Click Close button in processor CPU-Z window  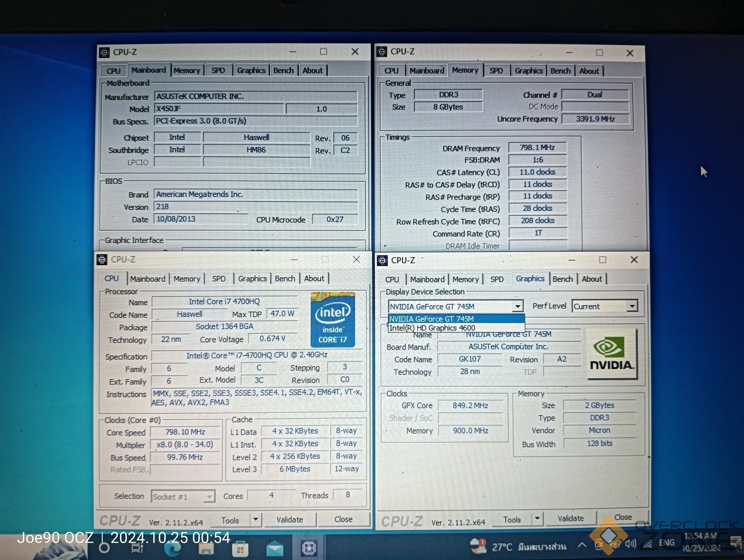344,519
